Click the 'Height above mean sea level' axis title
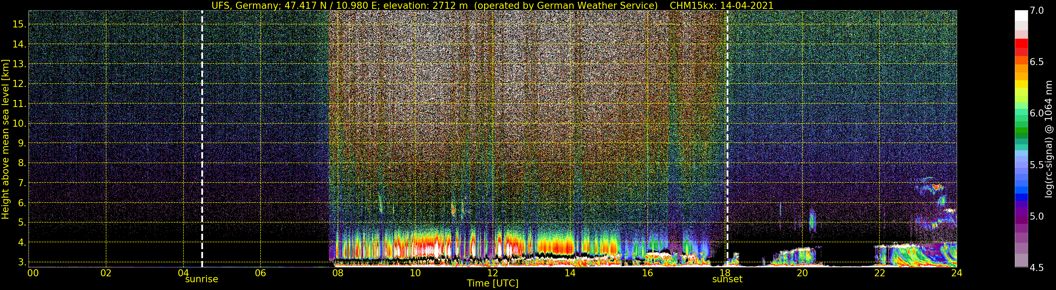This screenshot has height=290, width=1056. (5, 139)
